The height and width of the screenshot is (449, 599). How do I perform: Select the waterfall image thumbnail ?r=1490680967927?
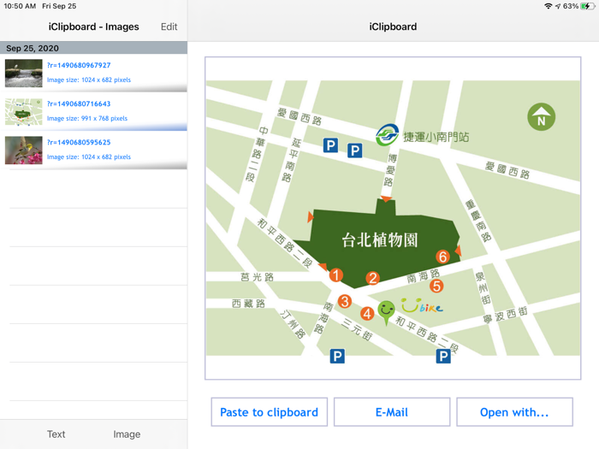(x=24, y=74)
